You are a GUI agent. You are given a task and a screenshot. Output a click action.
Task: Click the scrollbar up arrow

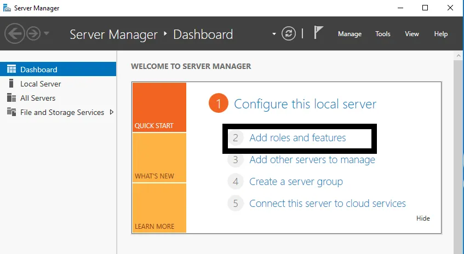pyautogui.click(x=459, y=55)
